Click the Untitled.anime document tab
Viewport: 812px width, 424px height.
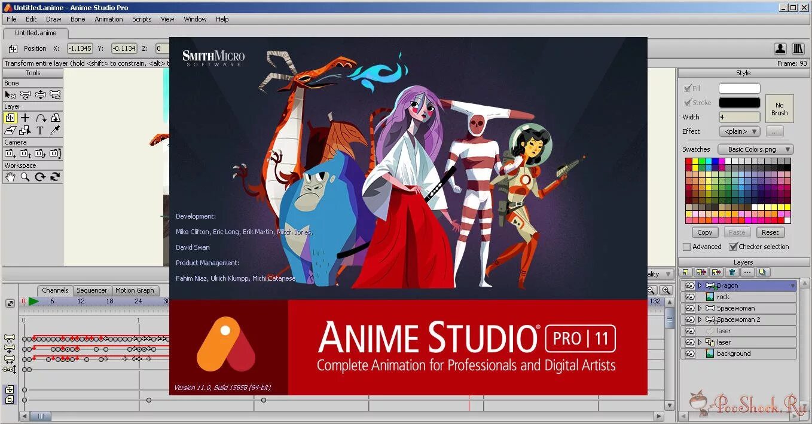[36, 33]
